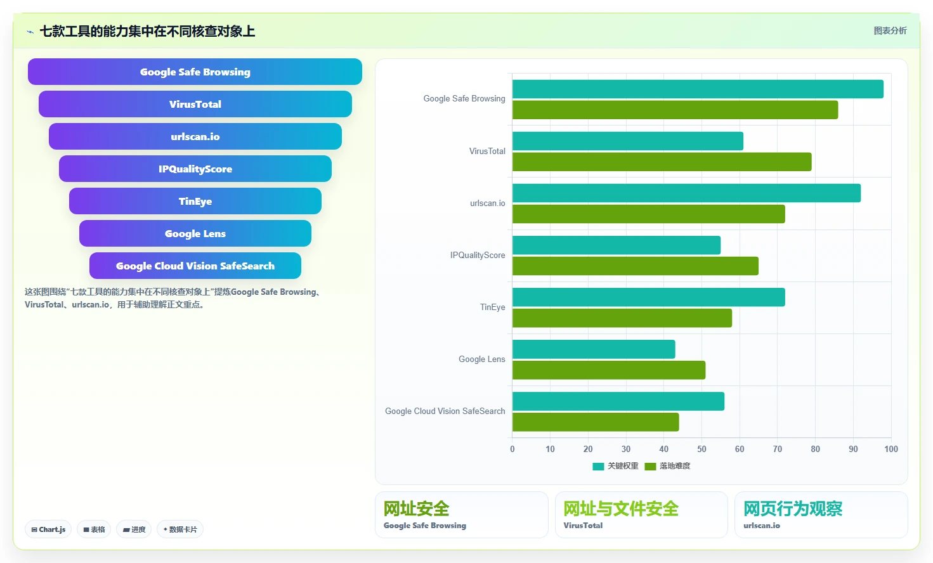The image size is (933, 563).
Task: Select the TinEye funnel bar
Action: 195,201
